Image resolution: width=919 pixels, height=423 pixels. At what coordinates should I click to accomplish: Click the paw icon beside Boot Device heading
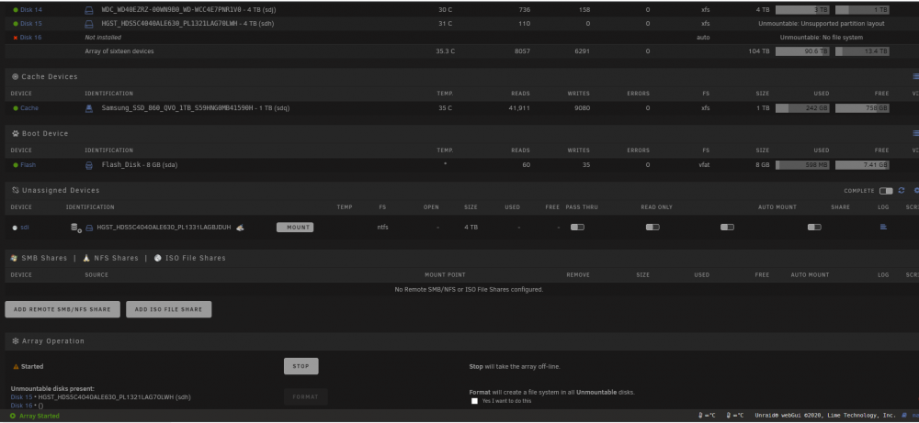pyautogui.click(x=16, y=133)
